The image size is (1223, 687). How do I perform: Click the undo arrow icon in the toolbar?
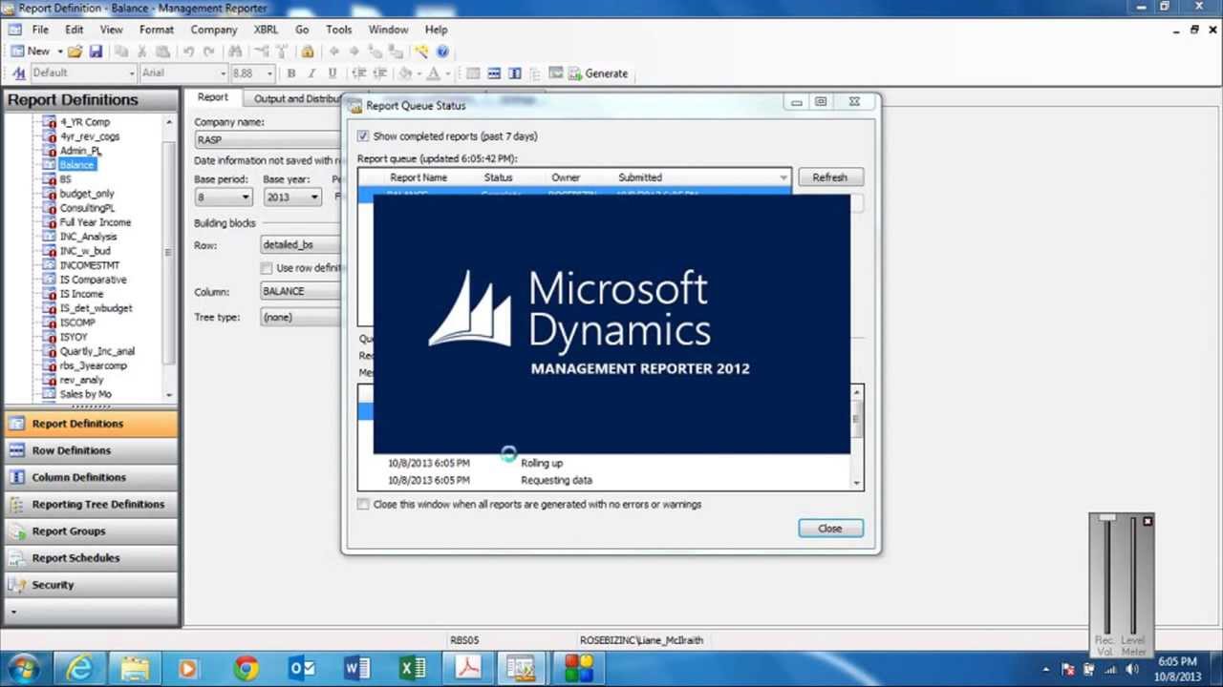pos(188,52)
